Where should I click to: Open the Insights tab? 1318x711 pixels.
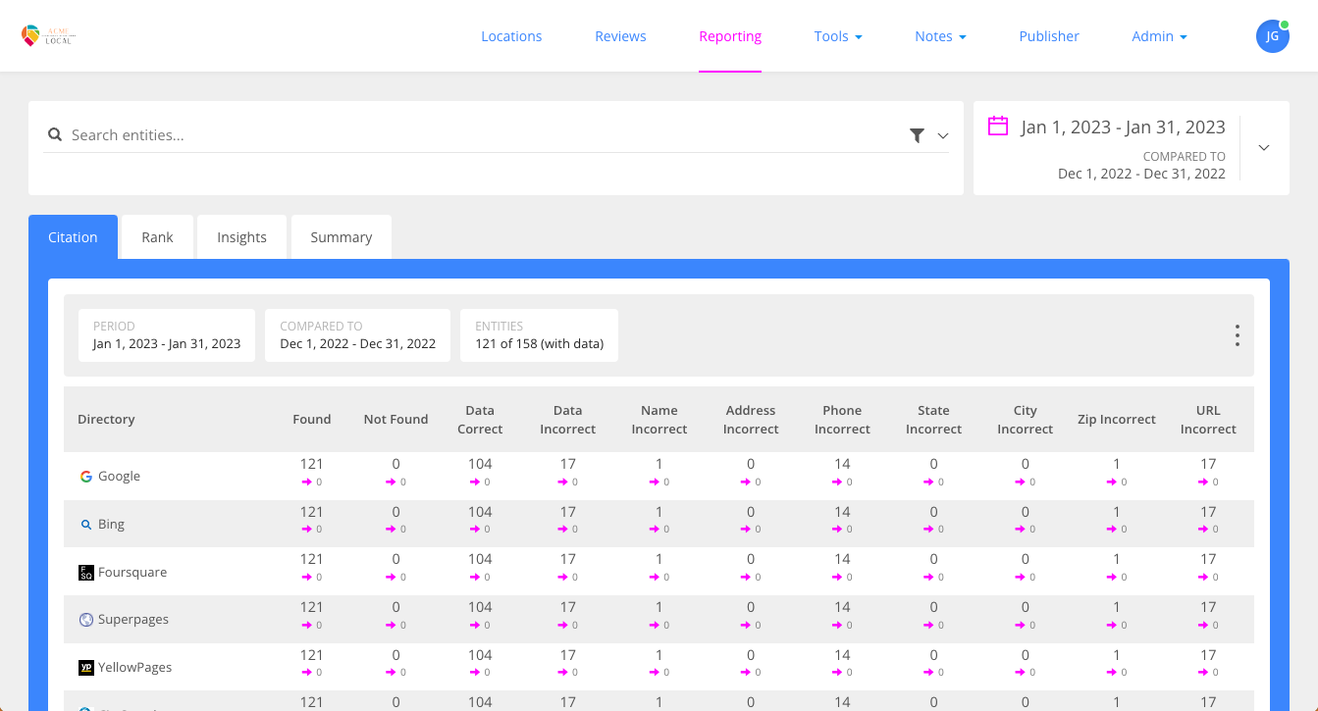click(x=241, y=236)
